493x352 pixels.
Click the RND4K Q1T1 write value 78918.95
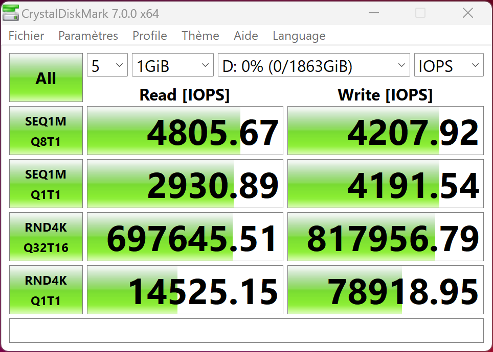click(386, 290)
